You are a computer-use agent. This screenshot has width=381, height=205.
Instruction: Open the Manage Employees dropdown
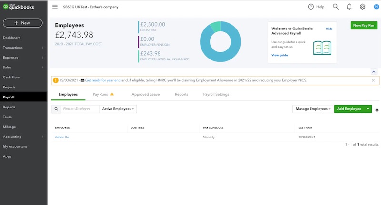tap(313, 109)
